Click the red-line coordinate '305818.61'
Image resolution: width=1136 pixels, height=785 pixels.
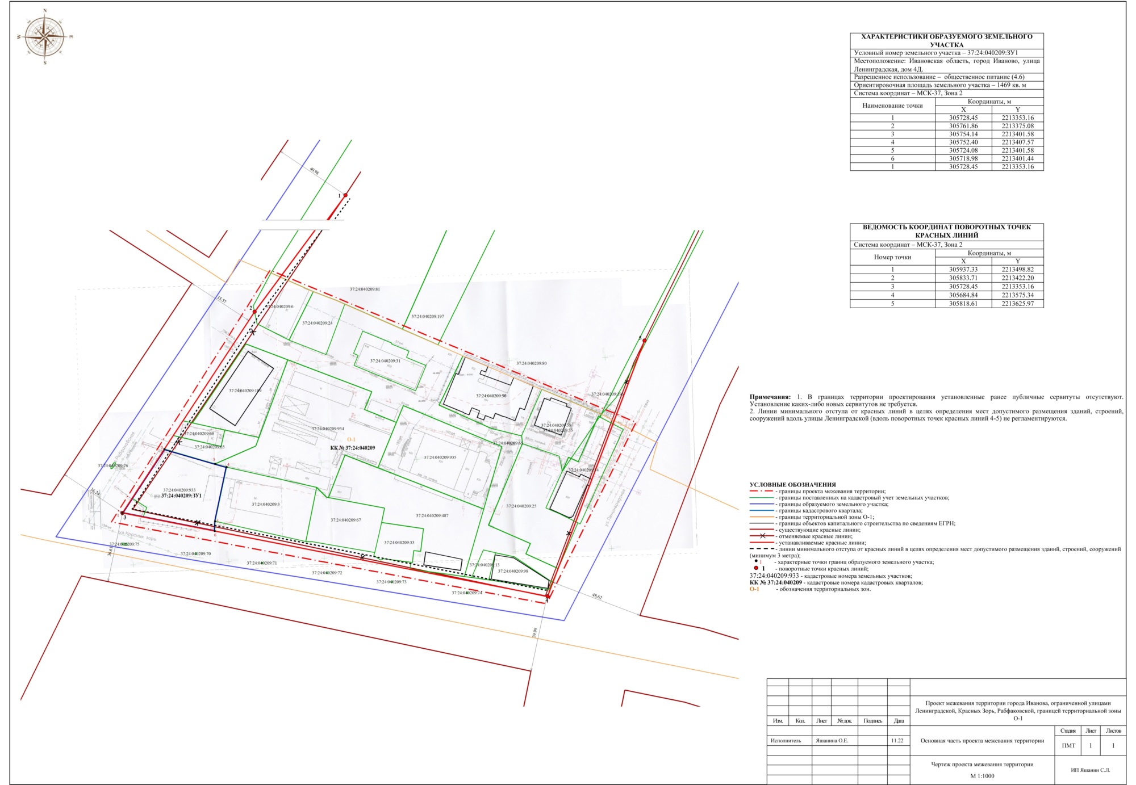pos(963,304)
